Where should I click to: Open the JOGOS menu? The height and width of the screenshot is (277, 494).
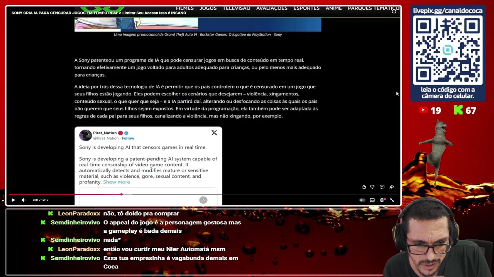208,8
